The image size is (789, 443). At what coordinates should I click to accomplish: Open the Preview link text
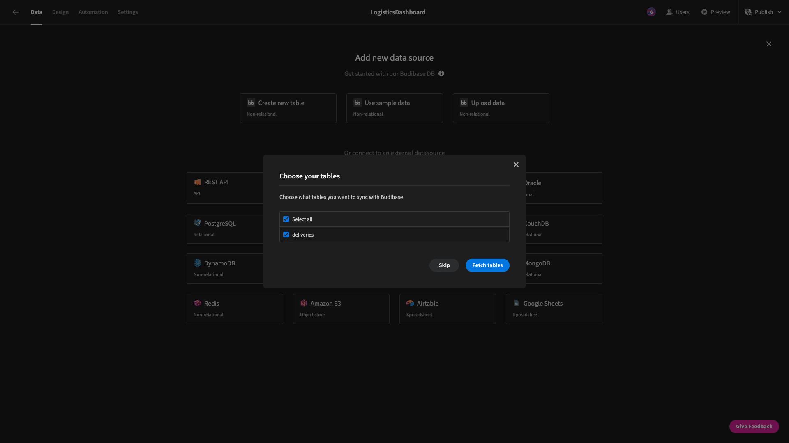click(x=720, y=12)
